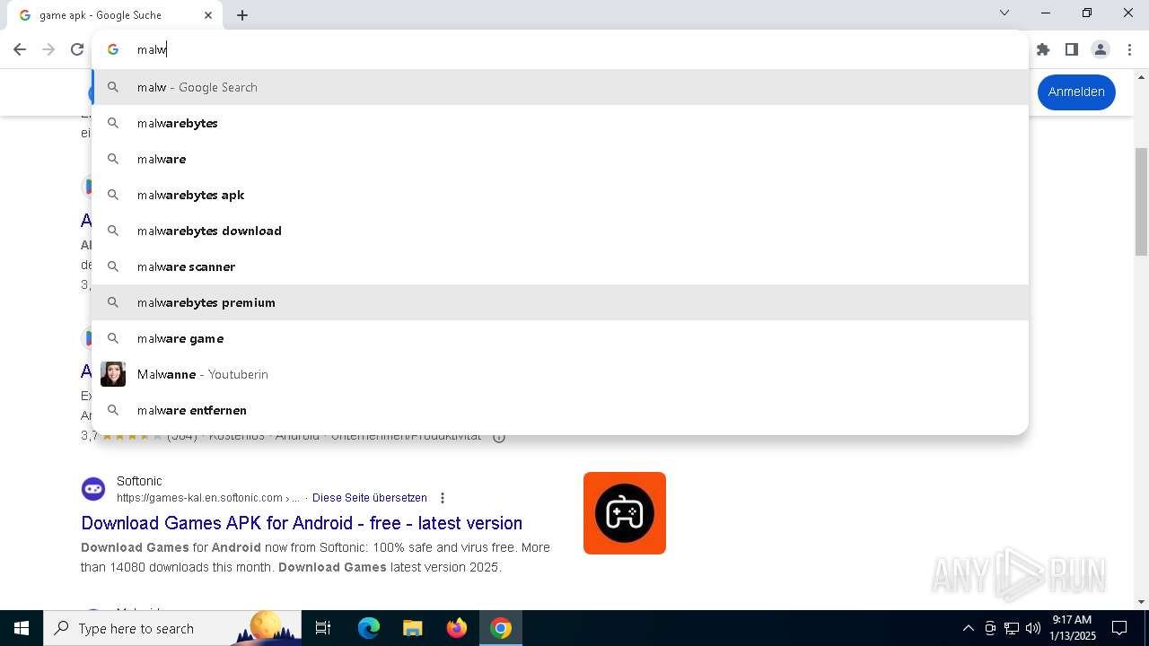Open the tab search chevron
Image resolution: width=1149 pixels, height=646 pixels.
1004,13
